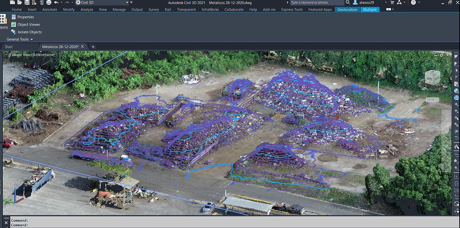Click the new drawing tab plus button
This screenshot has width=460, height=228.
tap(93, 47)
